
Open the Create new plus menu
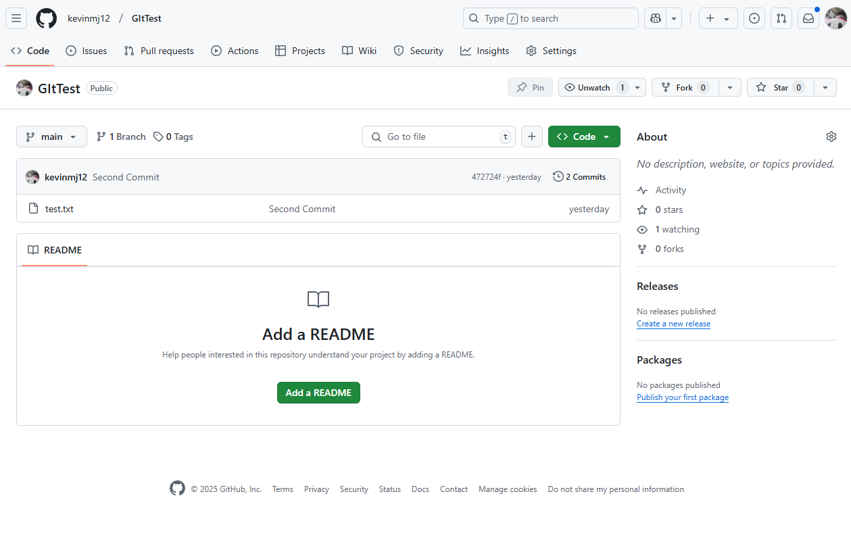click(x=718, y=18)
